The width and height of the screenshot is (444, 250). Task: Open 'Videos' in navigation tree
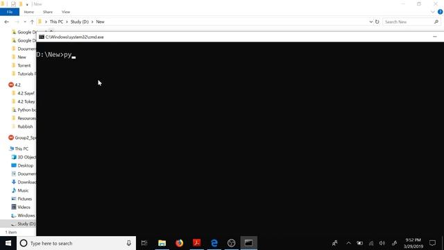pos(21,207)
